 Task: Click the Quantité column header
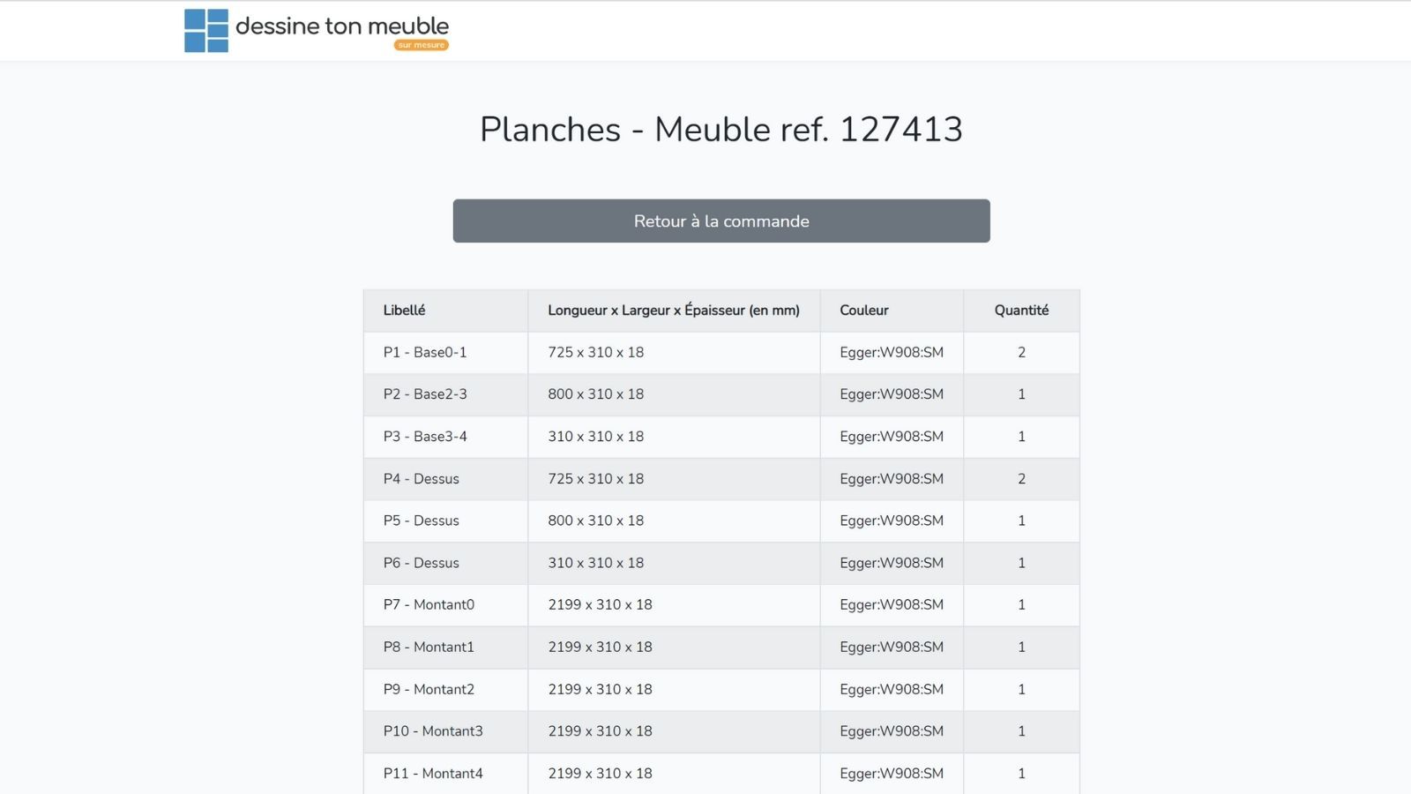tap(1021, 311)
